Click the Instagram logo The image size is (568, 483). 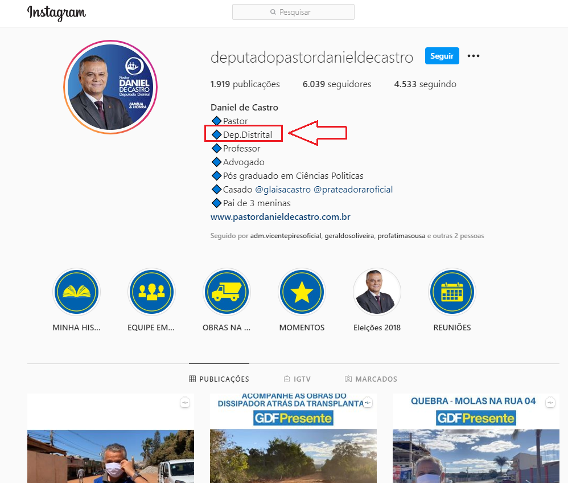pos(56,13)
